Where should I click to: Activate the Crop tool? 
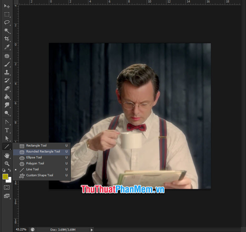tap(7, 39)
